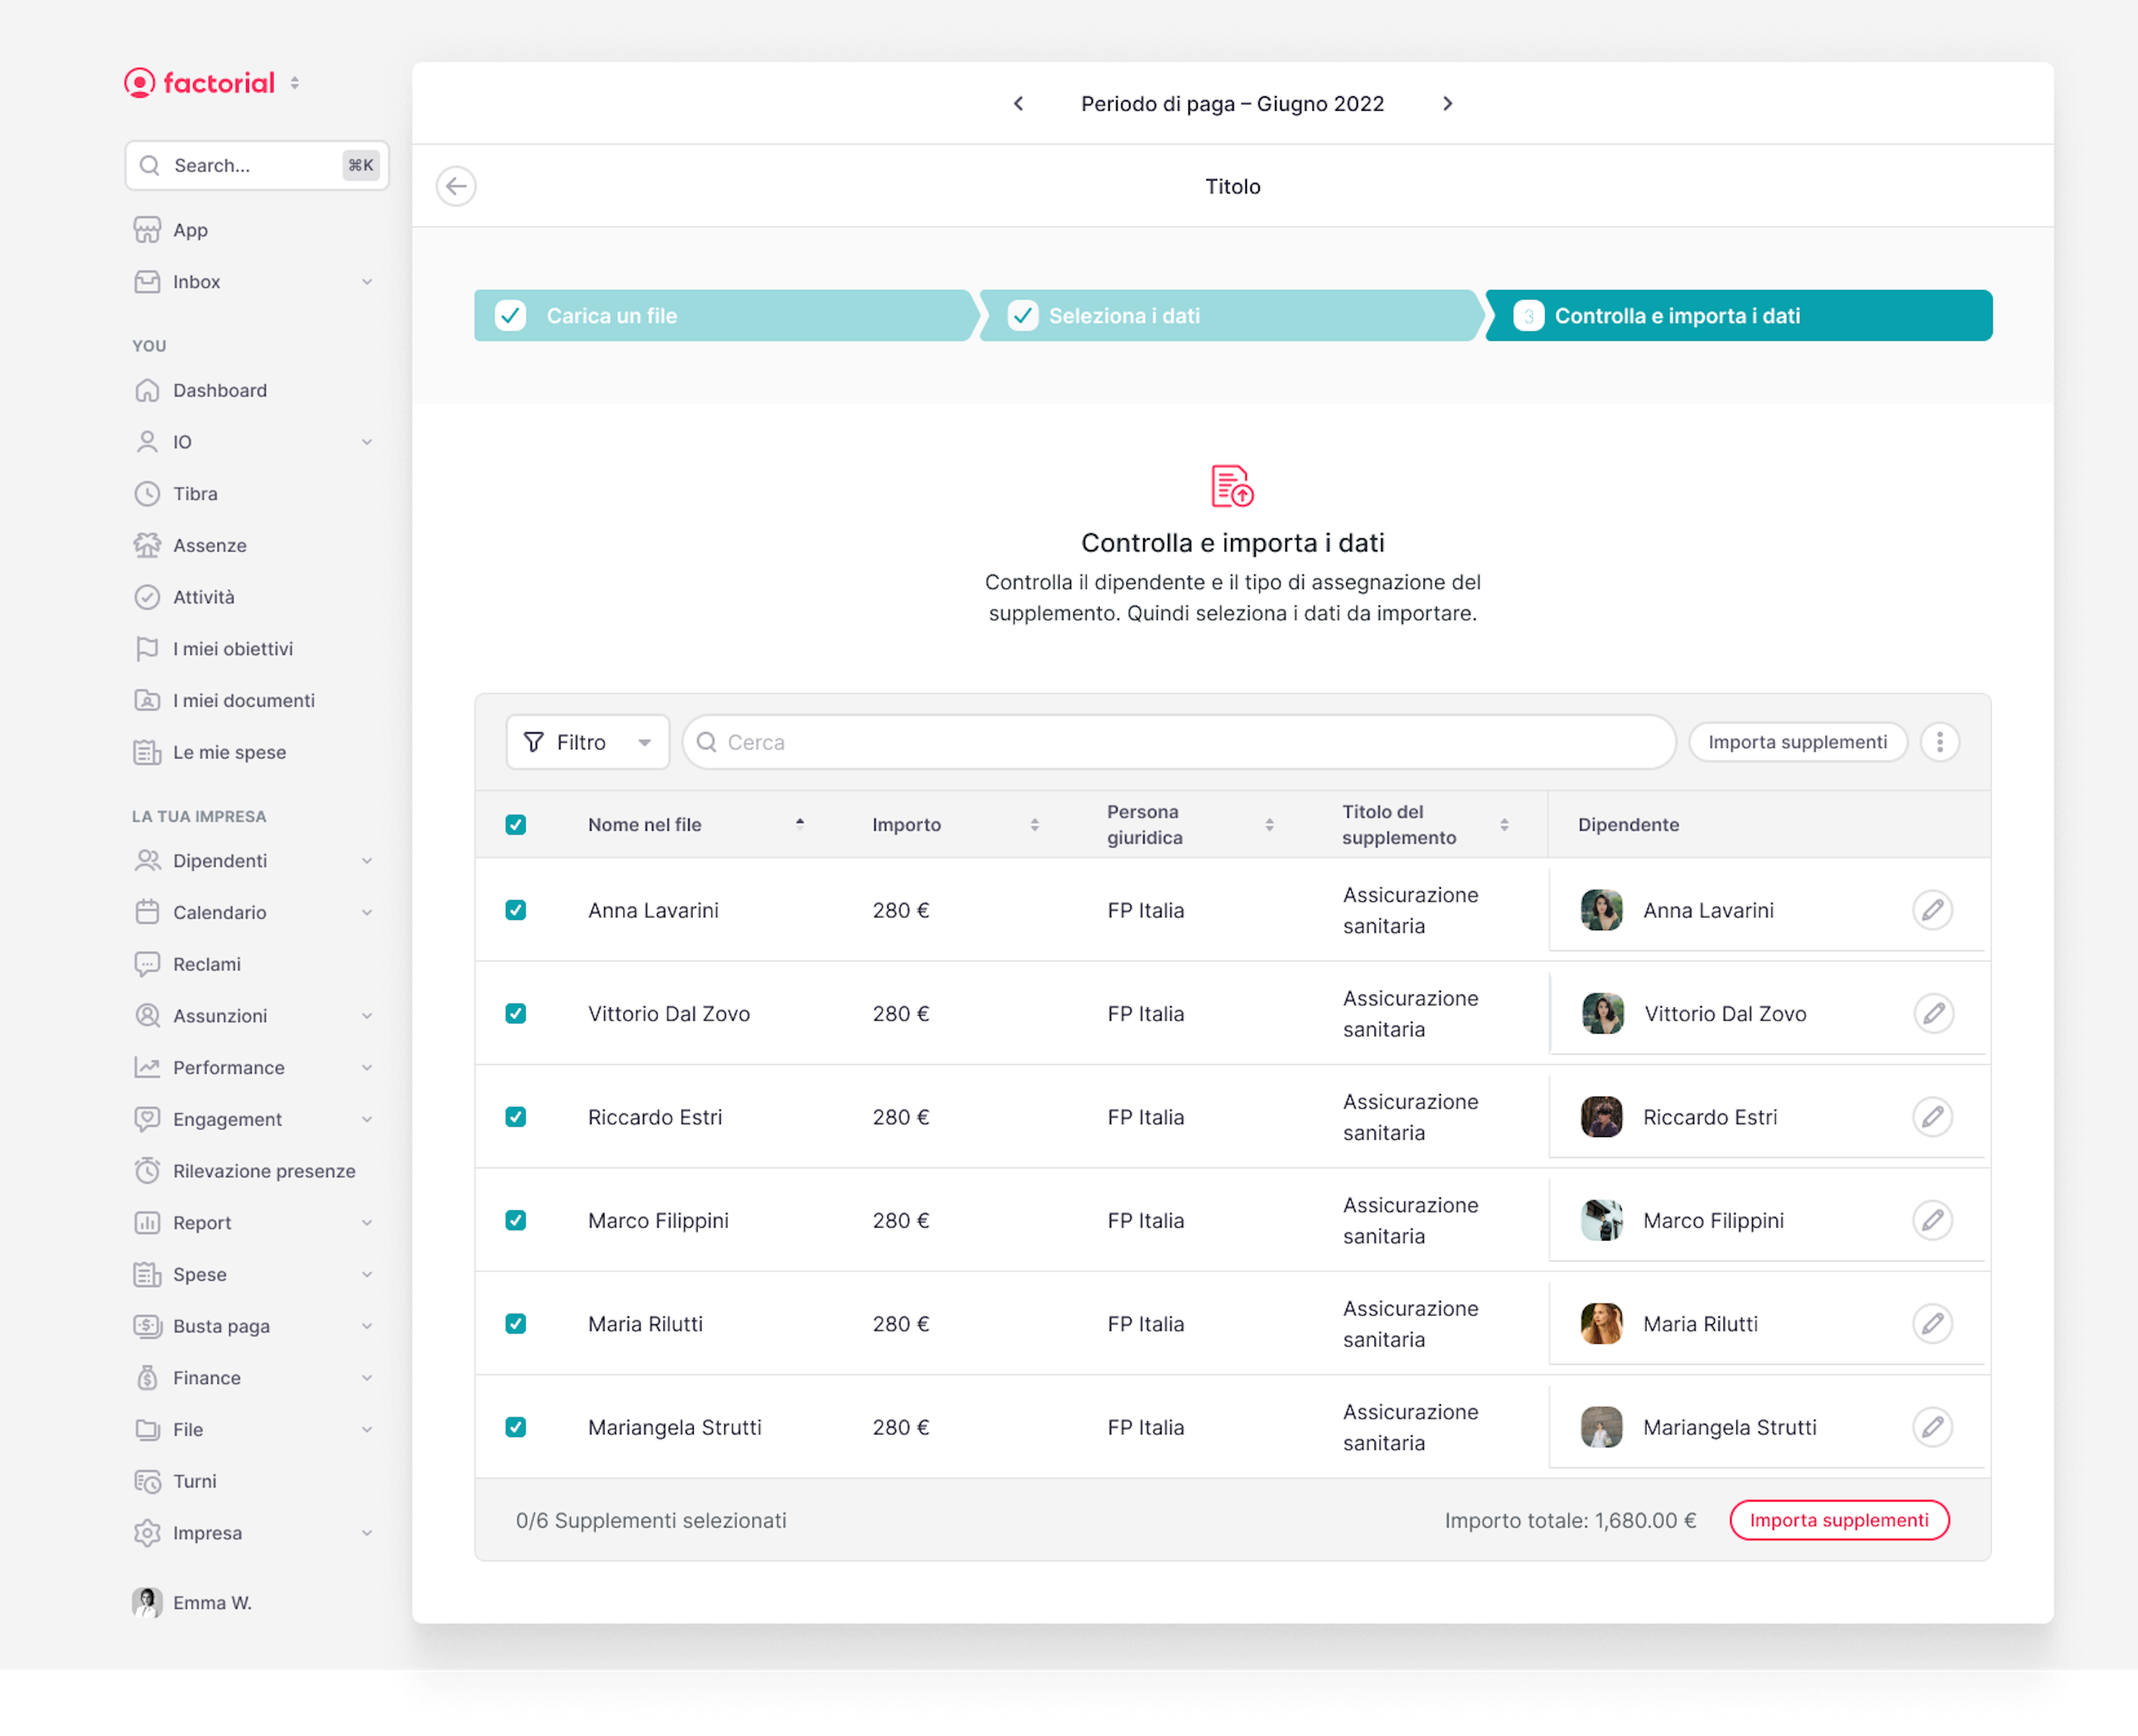Image resolution: width=2138 pixels, height=1736 pixels.
Task: Click the factorial logo
Action: pyautogui.click(x=199, y=83)
